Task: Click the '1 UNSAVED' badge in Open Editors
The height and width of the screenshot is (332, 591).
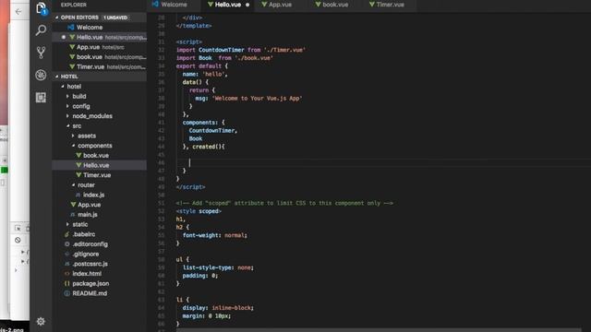Action: coord(115,18)
